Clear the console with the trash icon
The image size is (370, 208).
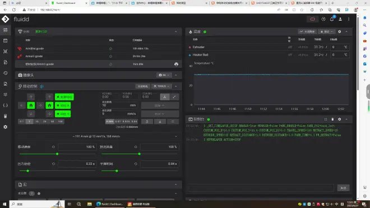point(332,119)
